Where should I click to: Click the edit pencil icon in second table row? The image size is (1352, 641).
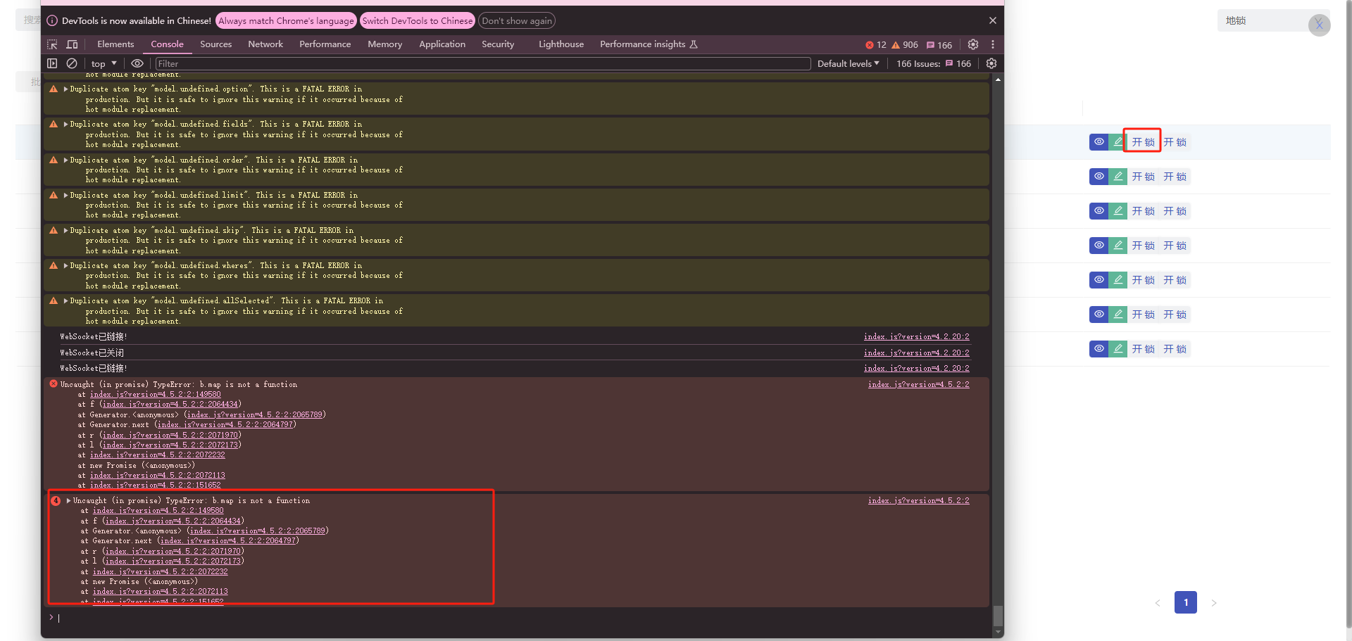[x=1118, y=177]
